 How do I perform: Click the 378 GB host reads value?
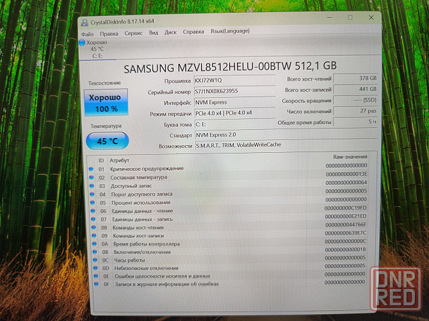pyautogui.click(x=355, y=79)
